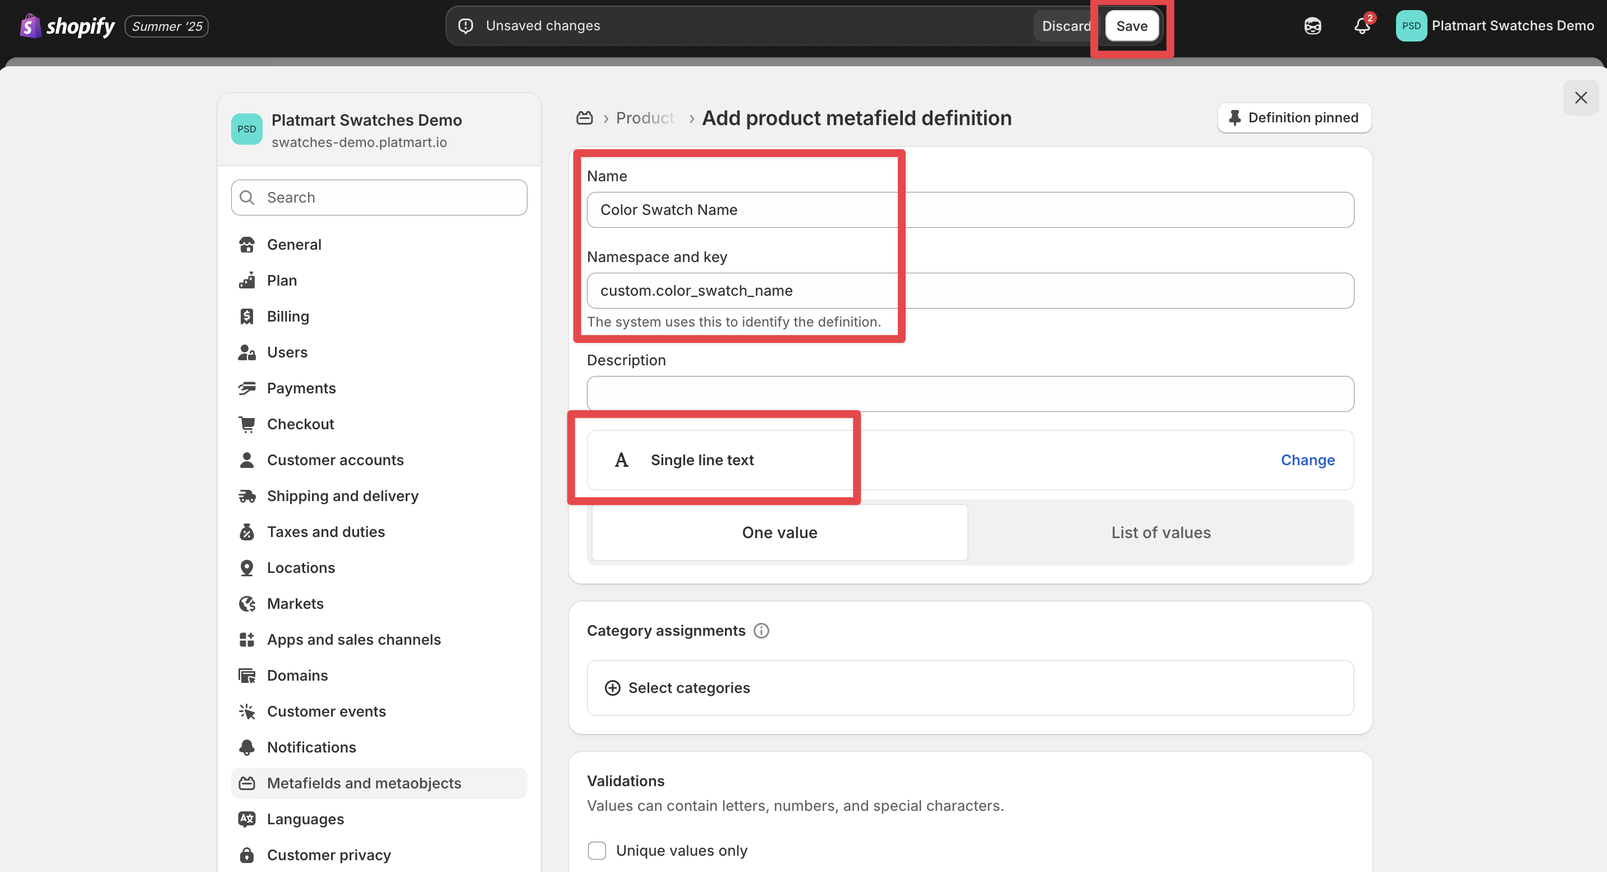Image resolution: width=1607 pixels, height=872 pixels.
Task: Click the Apps and sales channels icon
Action: [x=247, y=639]
